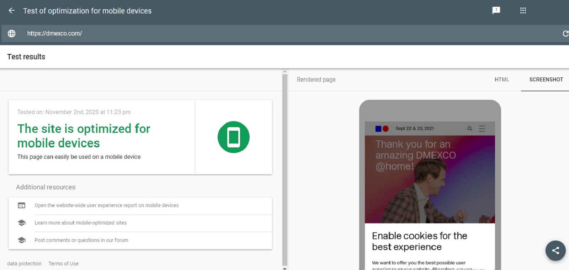Select the SCREENSHOT tab
The image size is (569, 270).
pyautogui.click(x=546, y=80)
